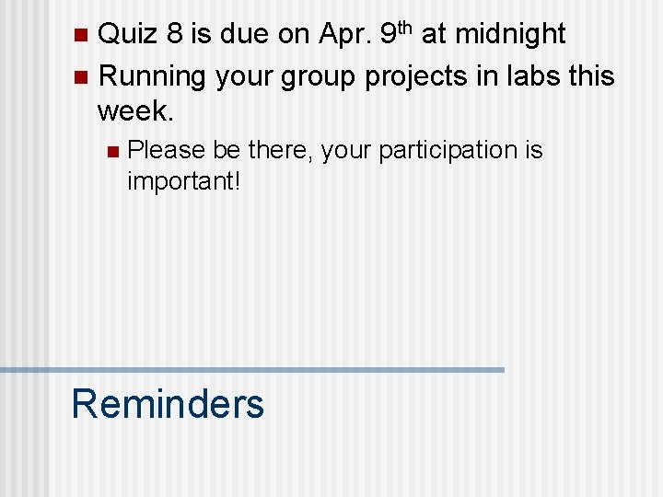Select the word "Please" in the sub-bullet

tap(166, 150)
